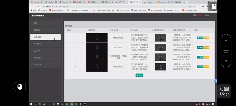The image size is (236, 106).
Task: Click the up arrow on remote scroll control
Action: [x=226, y=40]
